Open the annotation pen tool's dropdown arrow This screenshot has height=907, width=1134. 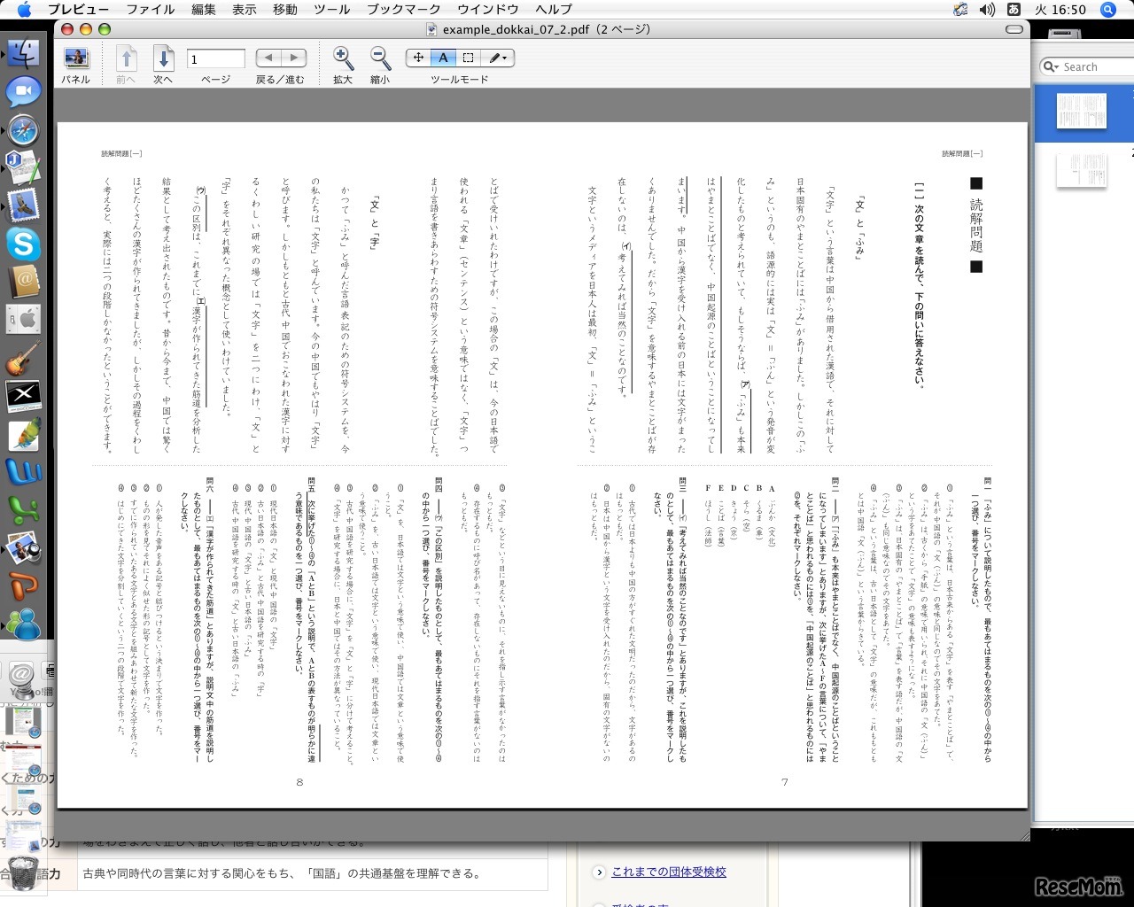point(505,58)
